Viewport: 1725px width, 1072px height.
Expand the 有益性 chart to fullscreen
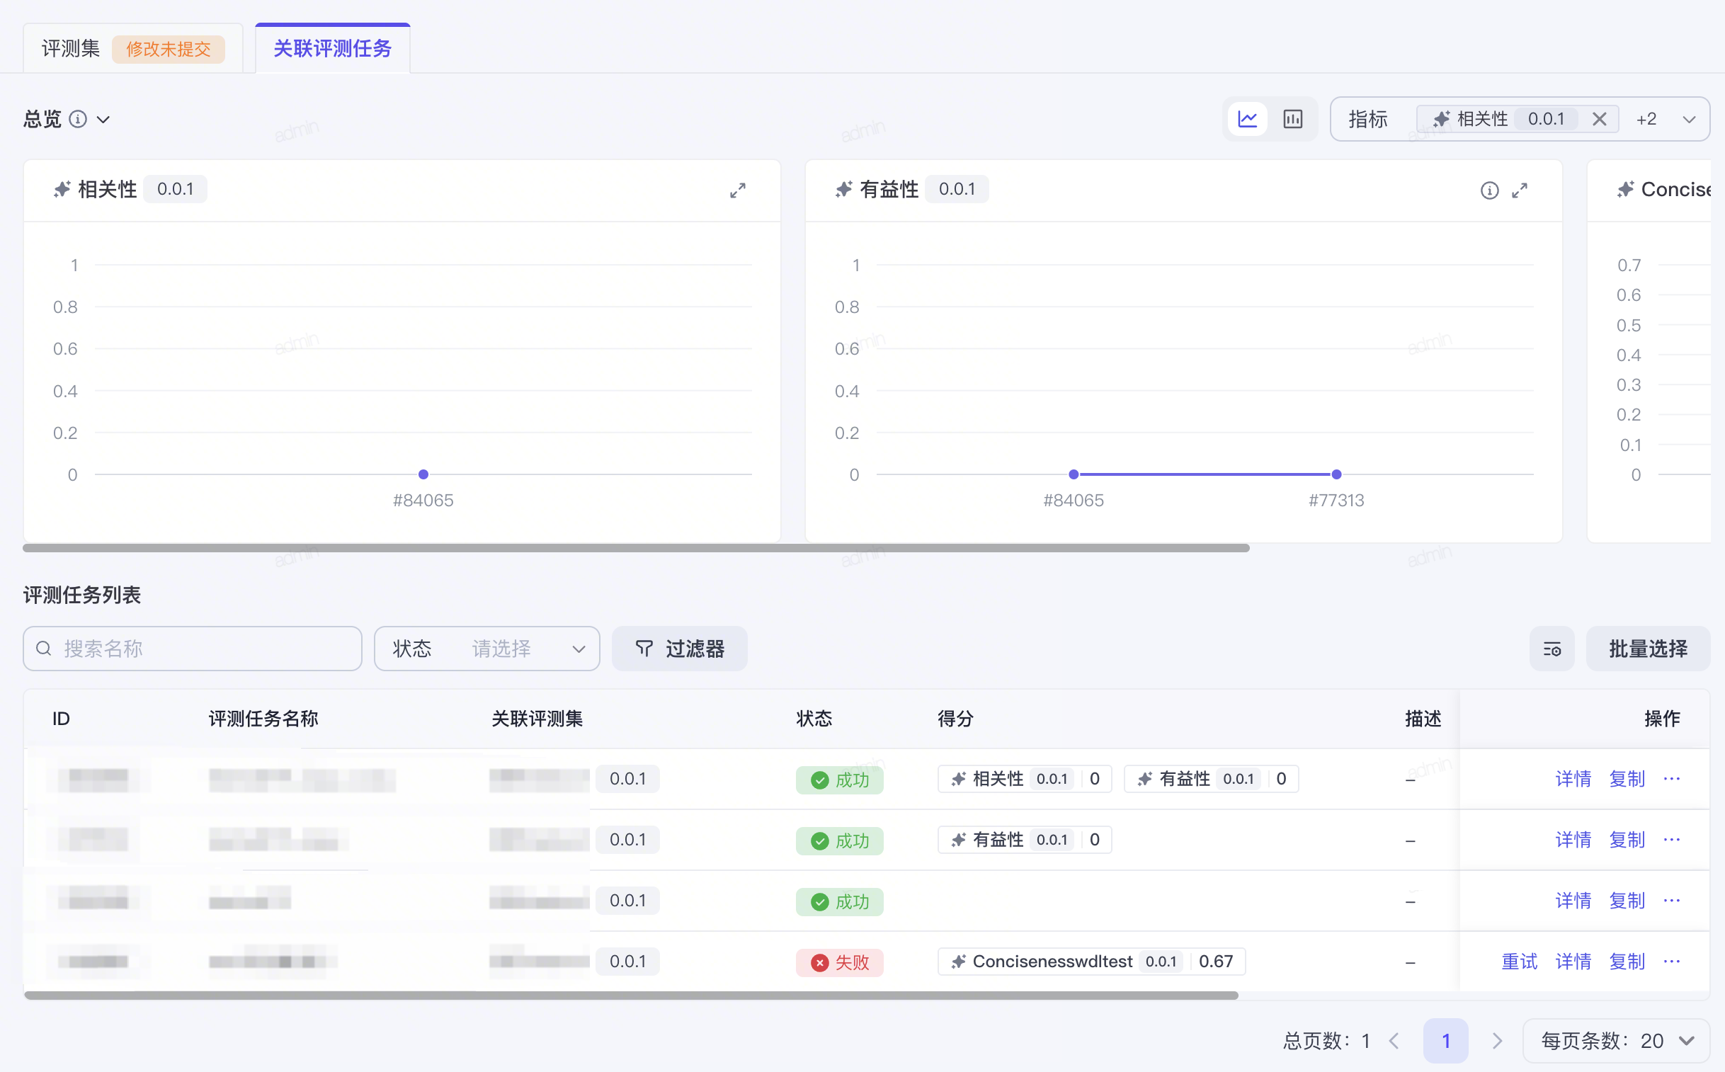[1520, 190]
